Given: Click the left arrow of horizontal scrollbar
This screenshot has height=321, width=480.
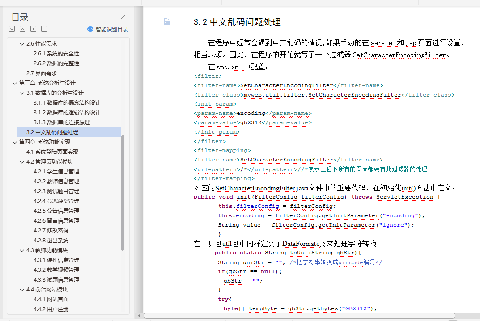Looking at the screenshot, I should point(139,316).
